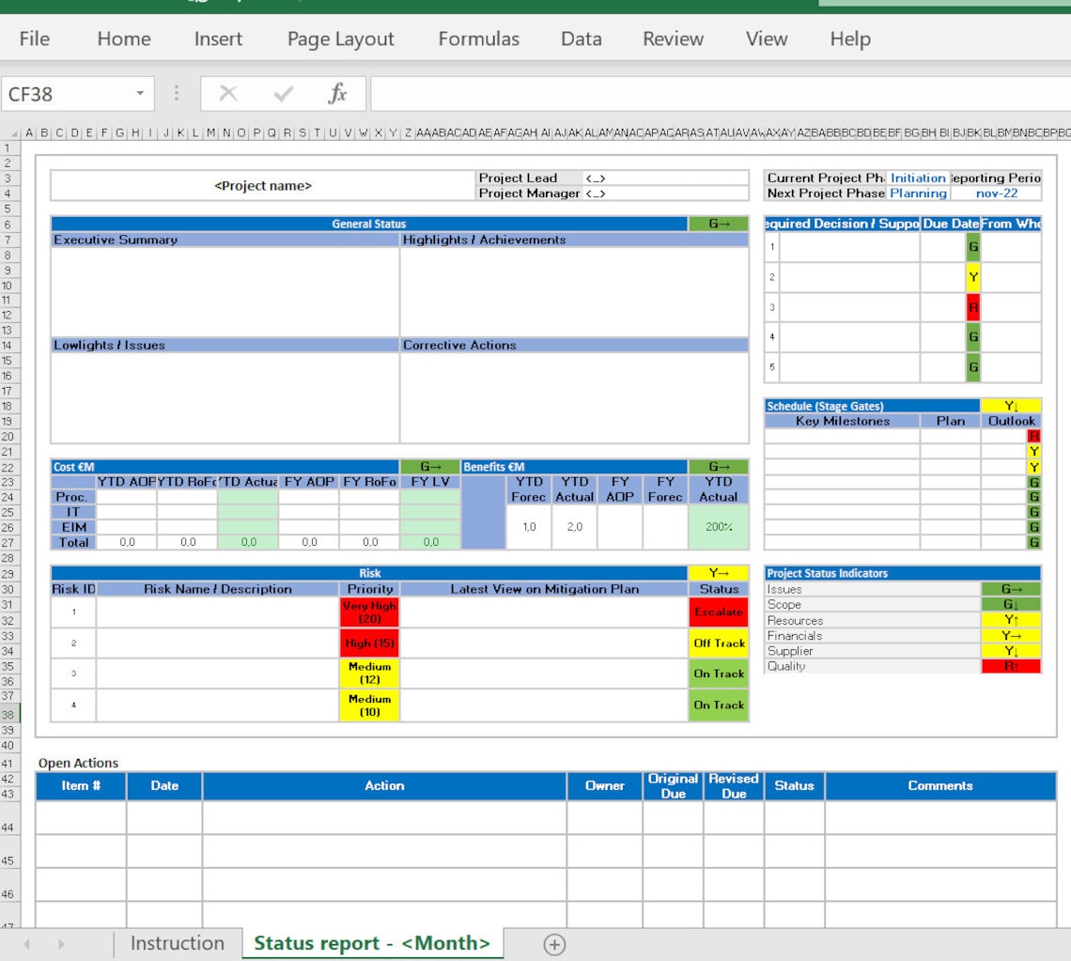Select the Formulas ribbon tab

tap(479, 39)
